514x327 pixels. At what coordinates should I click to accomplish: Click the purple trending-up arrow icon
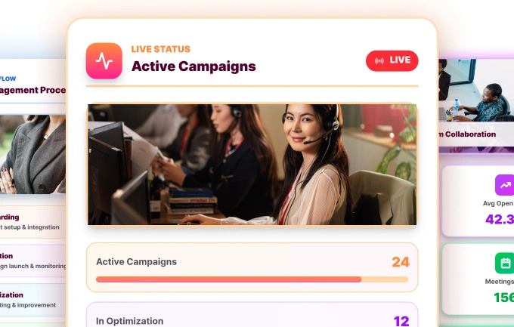tap(504, 185)
